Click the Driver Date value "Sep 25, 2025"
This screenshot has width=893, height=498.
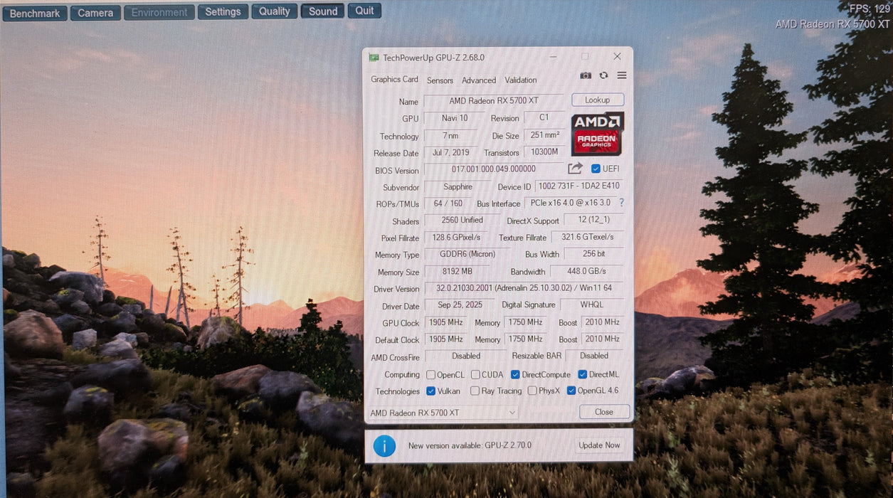459,305
